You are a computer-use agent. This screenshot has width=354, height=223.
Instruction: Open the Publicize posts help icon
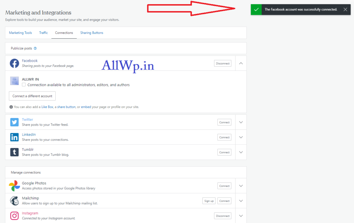click(35, 48)
